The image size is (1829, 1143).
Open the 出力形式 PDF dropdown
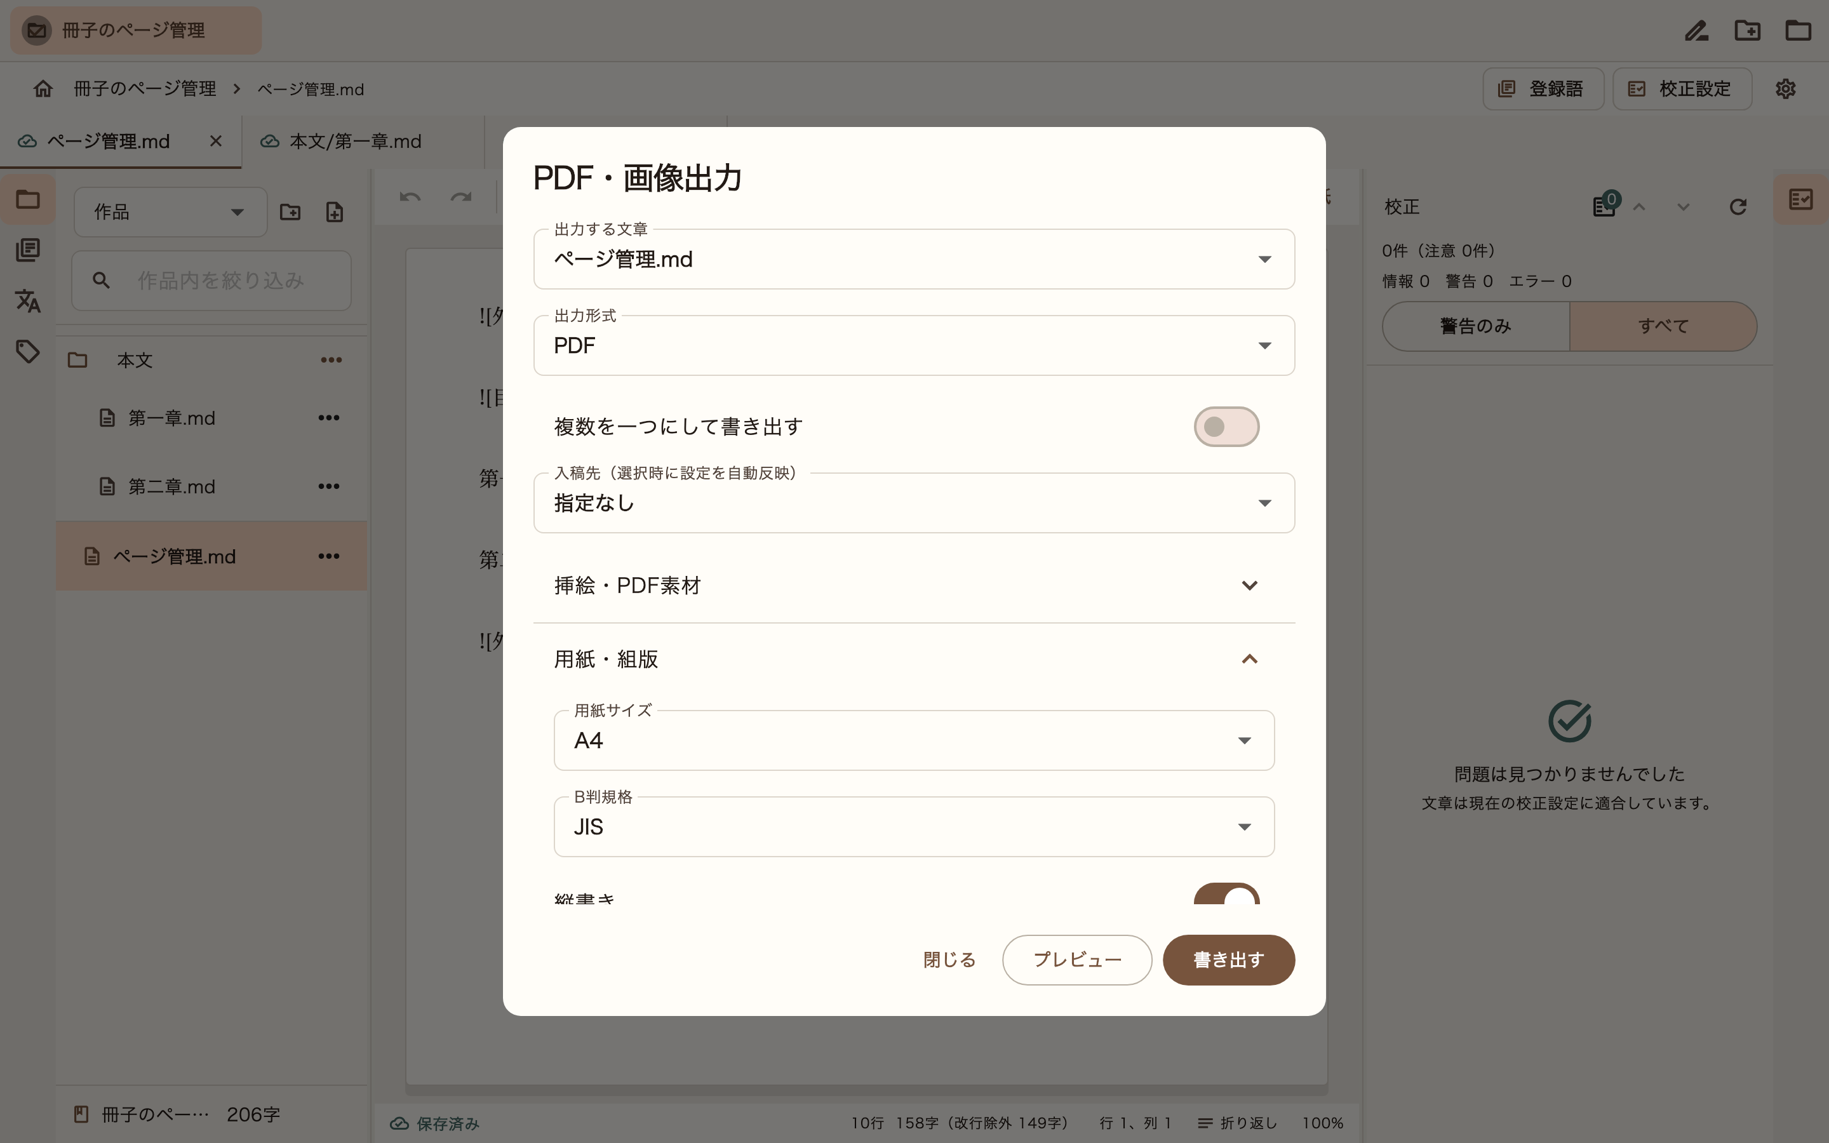pos(914,345)
